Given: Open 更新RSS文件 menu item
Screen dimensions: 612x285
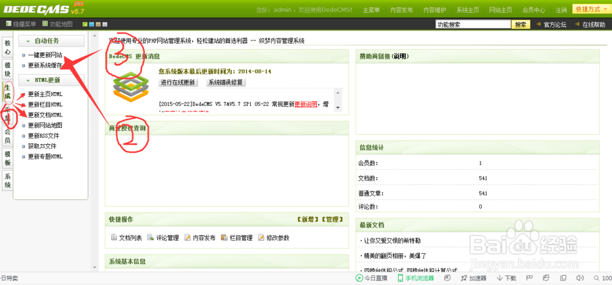Looking at the screenshot, I should [43, 135].
